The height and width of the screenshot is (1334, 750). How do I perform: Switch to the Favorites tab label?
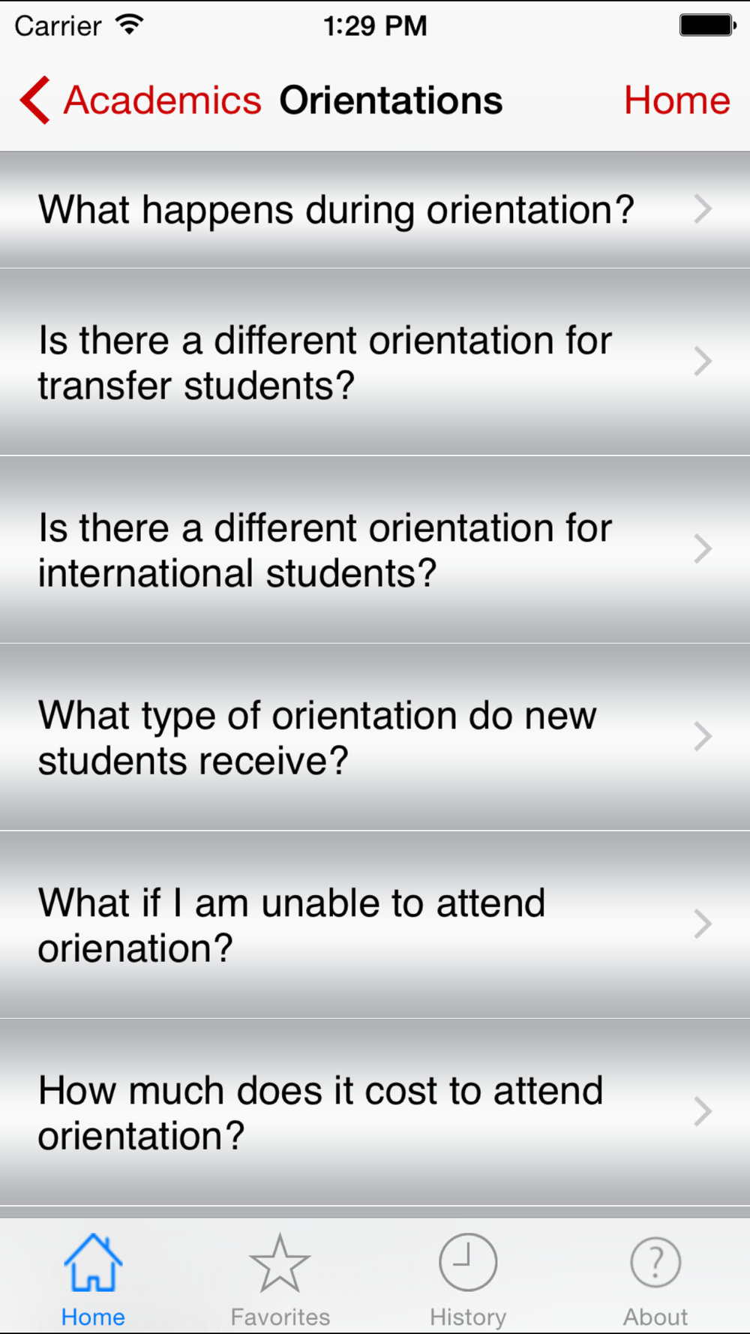click(x=280, y=1317)
